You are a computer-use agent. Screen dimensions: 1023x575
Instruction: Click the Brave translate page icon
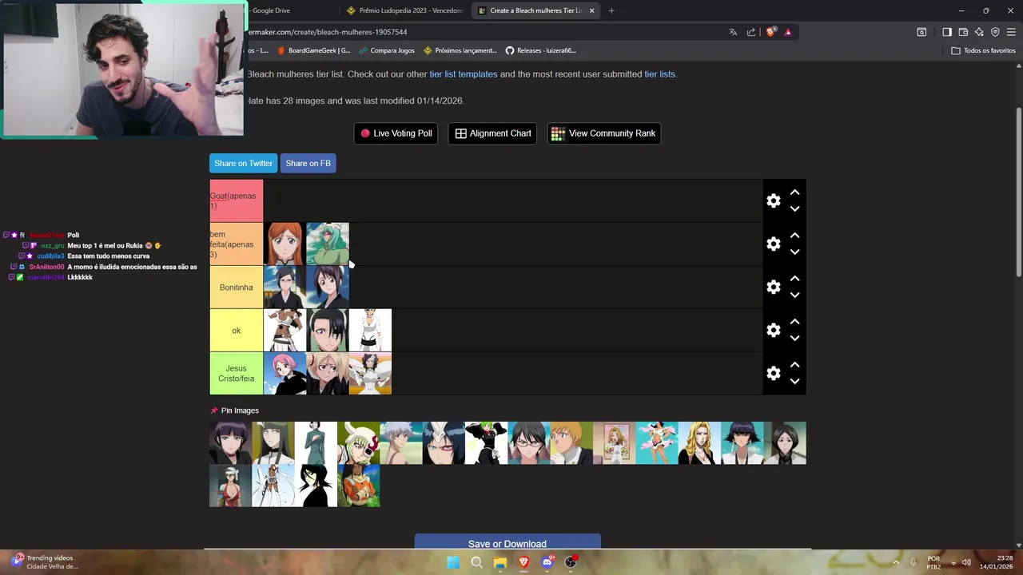tap(733, 32)
